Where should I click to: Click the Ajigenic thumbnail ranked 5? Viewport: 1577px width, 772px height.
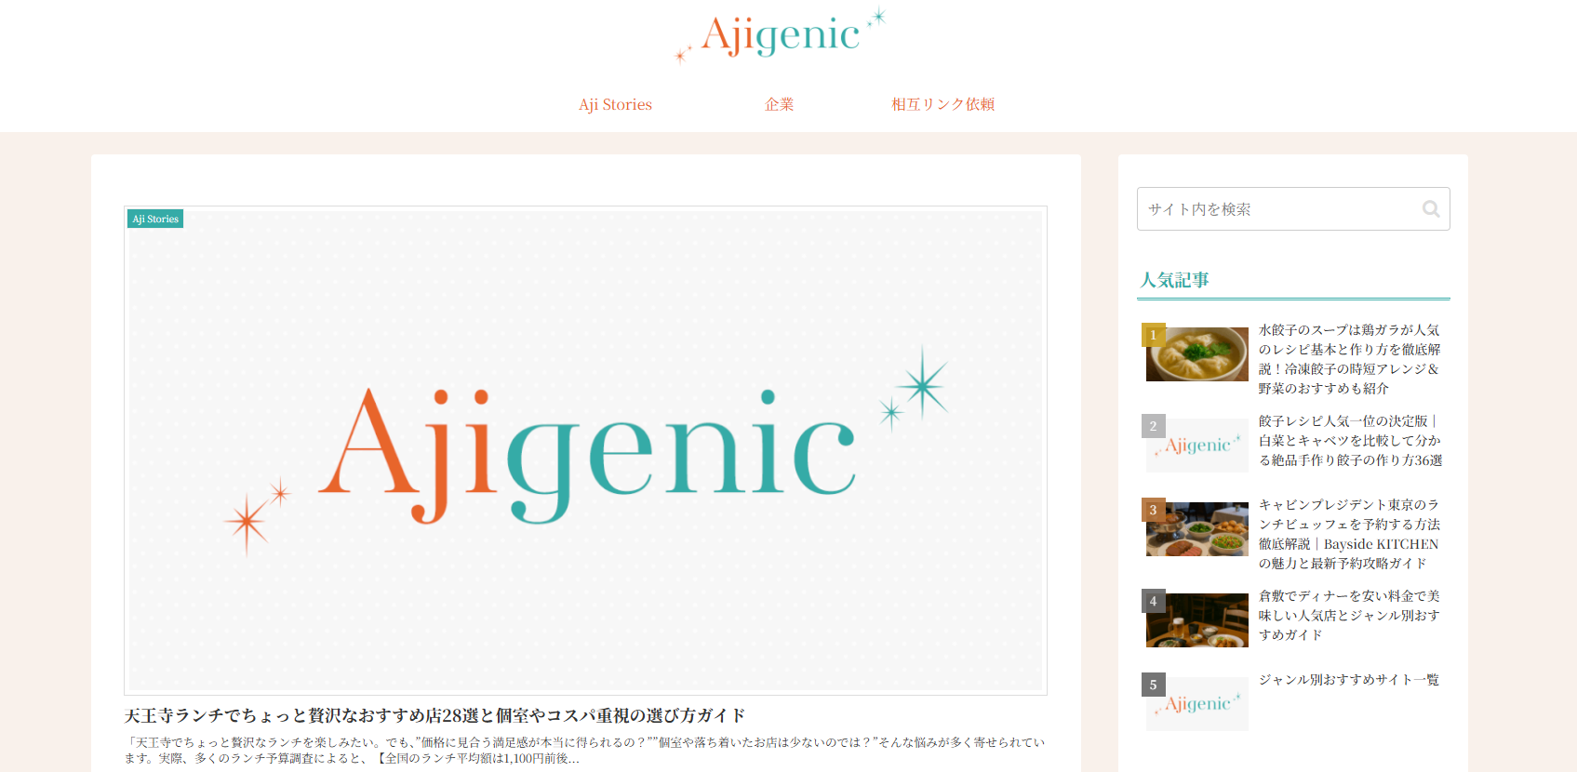[x=1196, y=703]
